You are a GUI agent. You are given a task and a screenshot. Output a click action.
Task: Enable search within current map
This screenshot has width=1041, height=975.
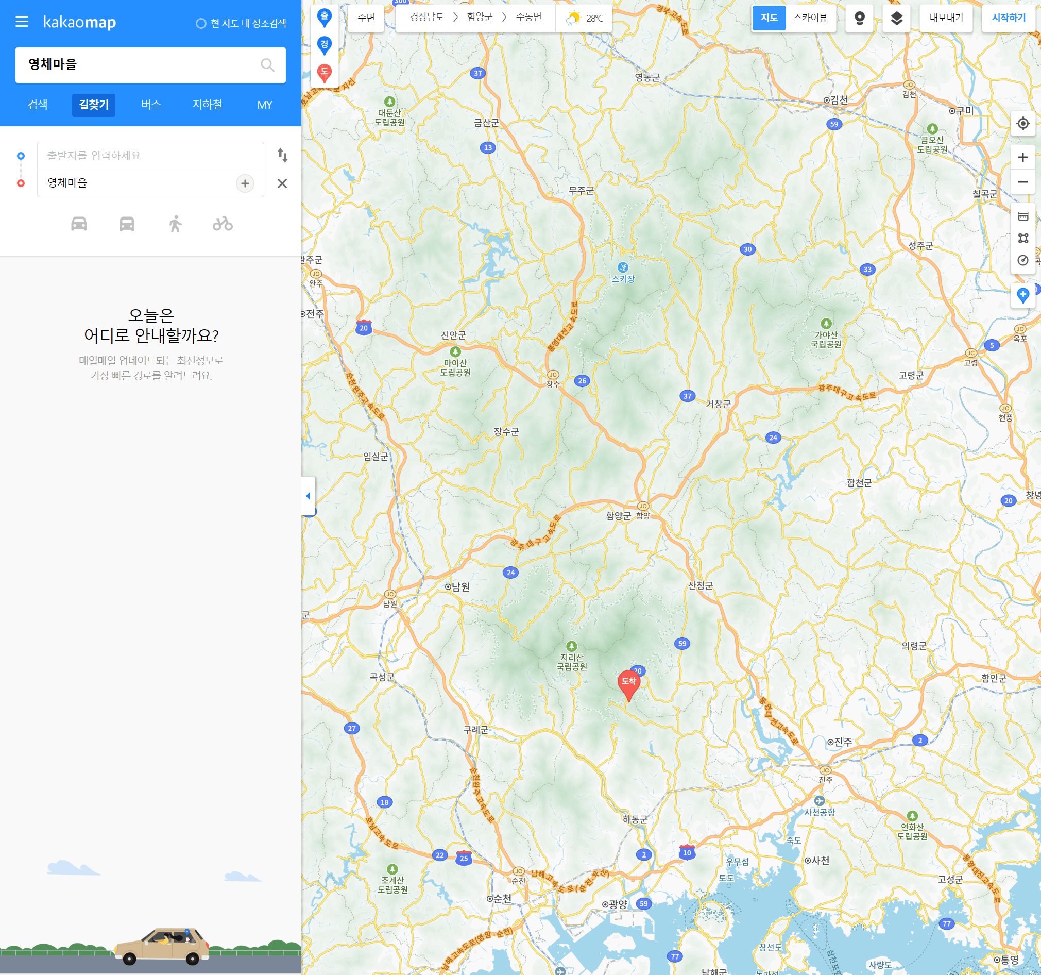tap(201, 24)
